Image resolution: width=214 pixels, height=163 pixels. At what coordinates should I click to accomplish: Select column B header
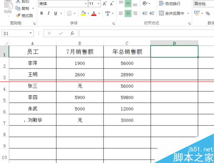[x=80, y=43]
